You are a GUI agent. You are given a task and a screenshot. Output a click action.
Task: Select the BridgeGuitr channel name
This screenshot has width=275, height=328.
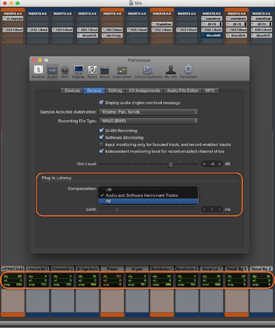tap(87, 269)
